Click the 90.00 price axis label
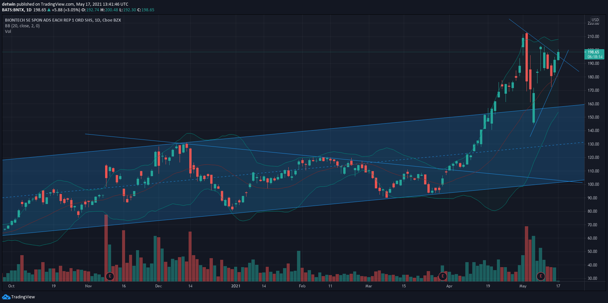608x303 pixels. point(592,198)
